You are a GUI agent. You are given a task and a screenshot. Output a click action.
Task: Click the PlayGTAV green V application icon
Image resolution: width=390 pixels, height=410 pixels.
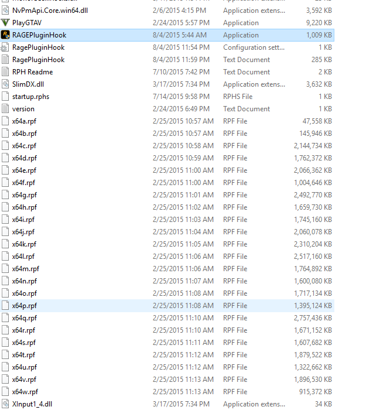5,23
